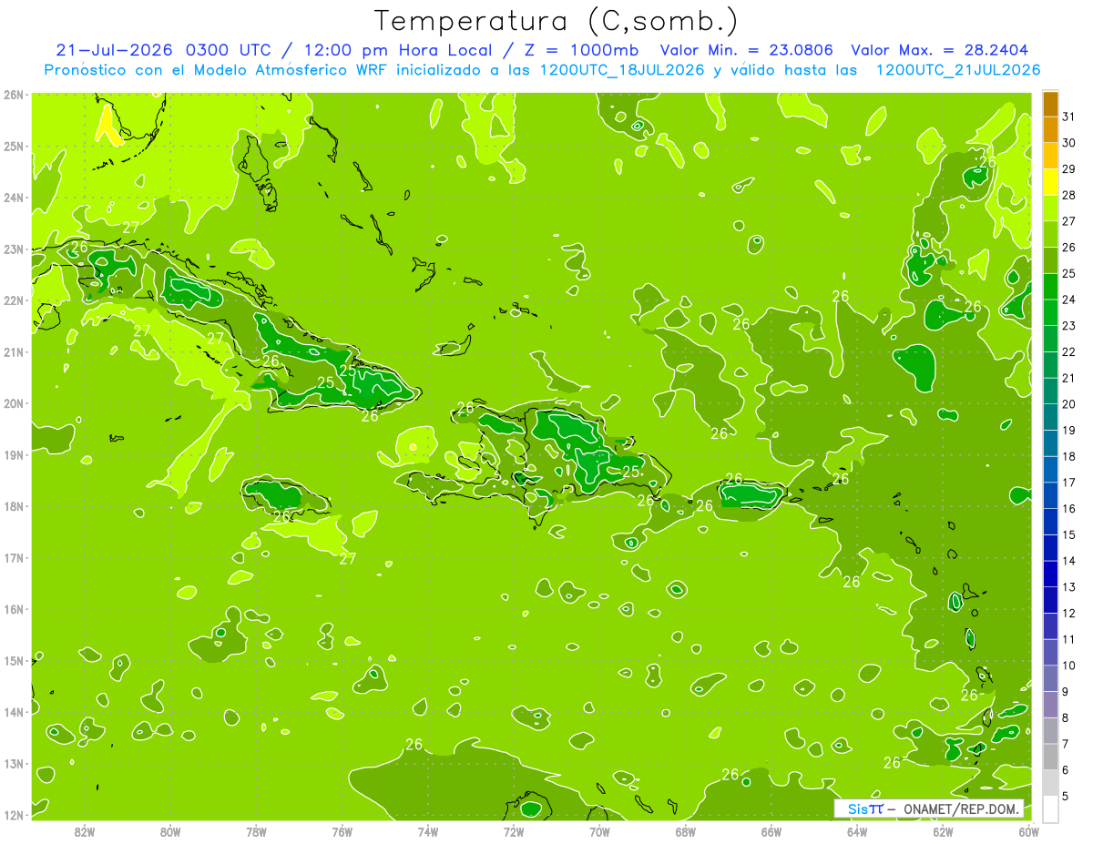This screenshot has width=1093, height=844.
Task: Pick the dark blue swatch between 13 and 14
Action: 1050,574
